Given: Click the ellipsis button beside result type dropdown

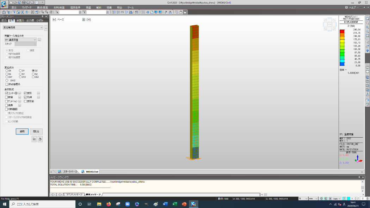Looking at the screenshot, I should pos(46,28).
